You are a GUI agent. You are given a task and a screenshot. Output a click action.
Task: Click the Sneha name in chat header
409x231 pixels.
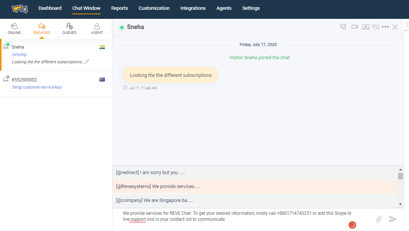click(x=135, y=27)
